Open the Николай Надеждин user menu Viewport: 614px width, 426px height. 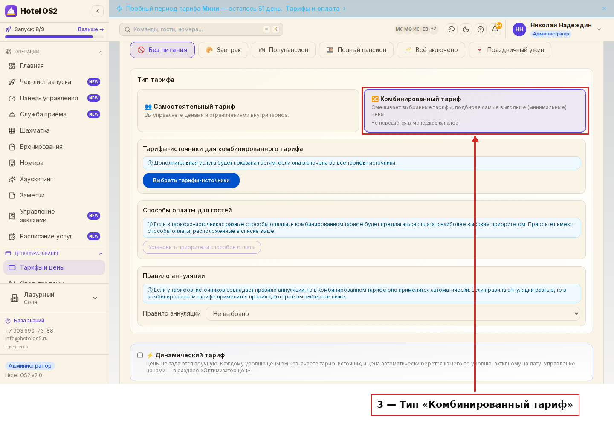tap(557, 29)
